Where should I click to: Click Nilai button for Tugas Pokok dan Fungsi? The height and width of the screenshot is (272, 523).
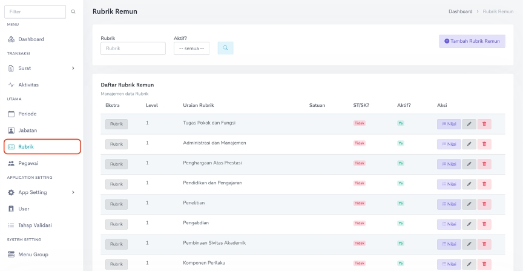(x=449, y=124)
